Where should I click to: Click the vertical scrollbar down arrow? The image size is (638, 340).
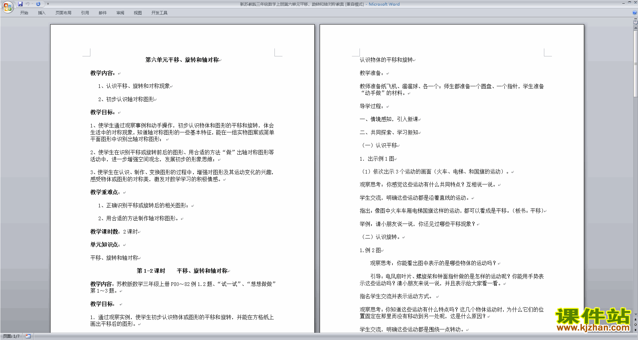pyautogui.click(x=636, y=314)
